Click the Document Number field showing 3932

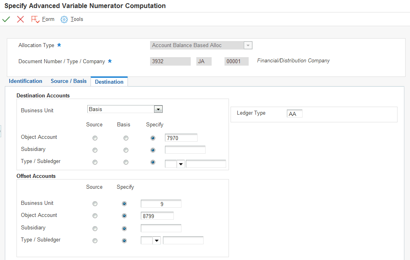tap(170, 62)
